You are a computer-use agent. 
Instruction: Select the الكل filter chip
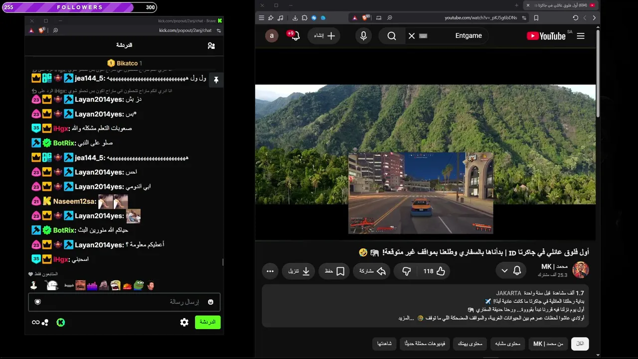point(580,344)
